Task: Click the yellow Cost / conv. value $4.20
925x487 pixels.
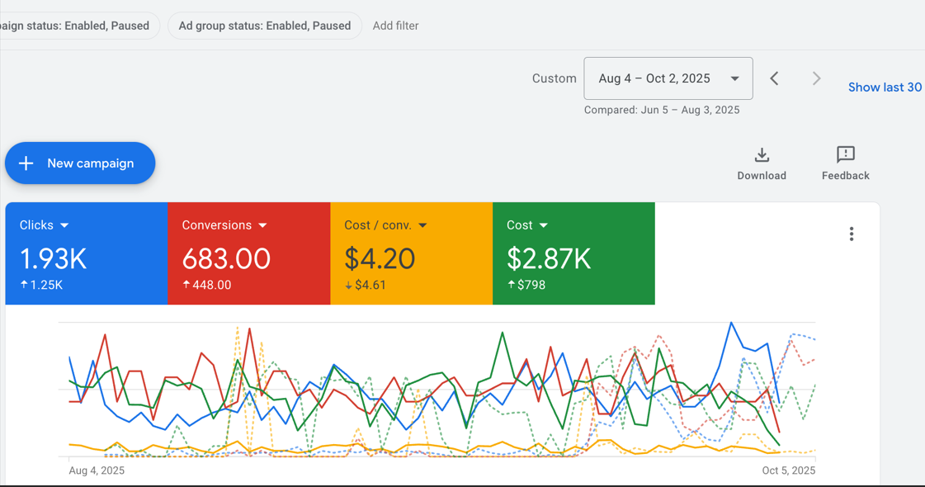Action: (x=380, y=259)
